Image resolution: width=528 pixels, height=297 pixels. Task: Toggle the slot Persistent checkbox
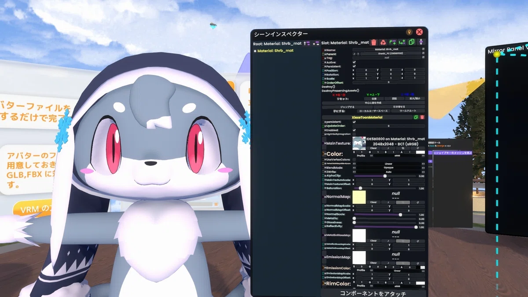[x=354, y=66]
